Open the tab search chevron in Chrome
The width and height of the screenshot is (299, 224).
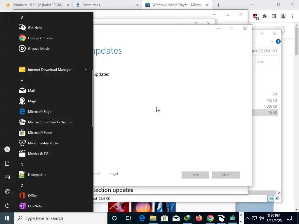coord(252,4)
